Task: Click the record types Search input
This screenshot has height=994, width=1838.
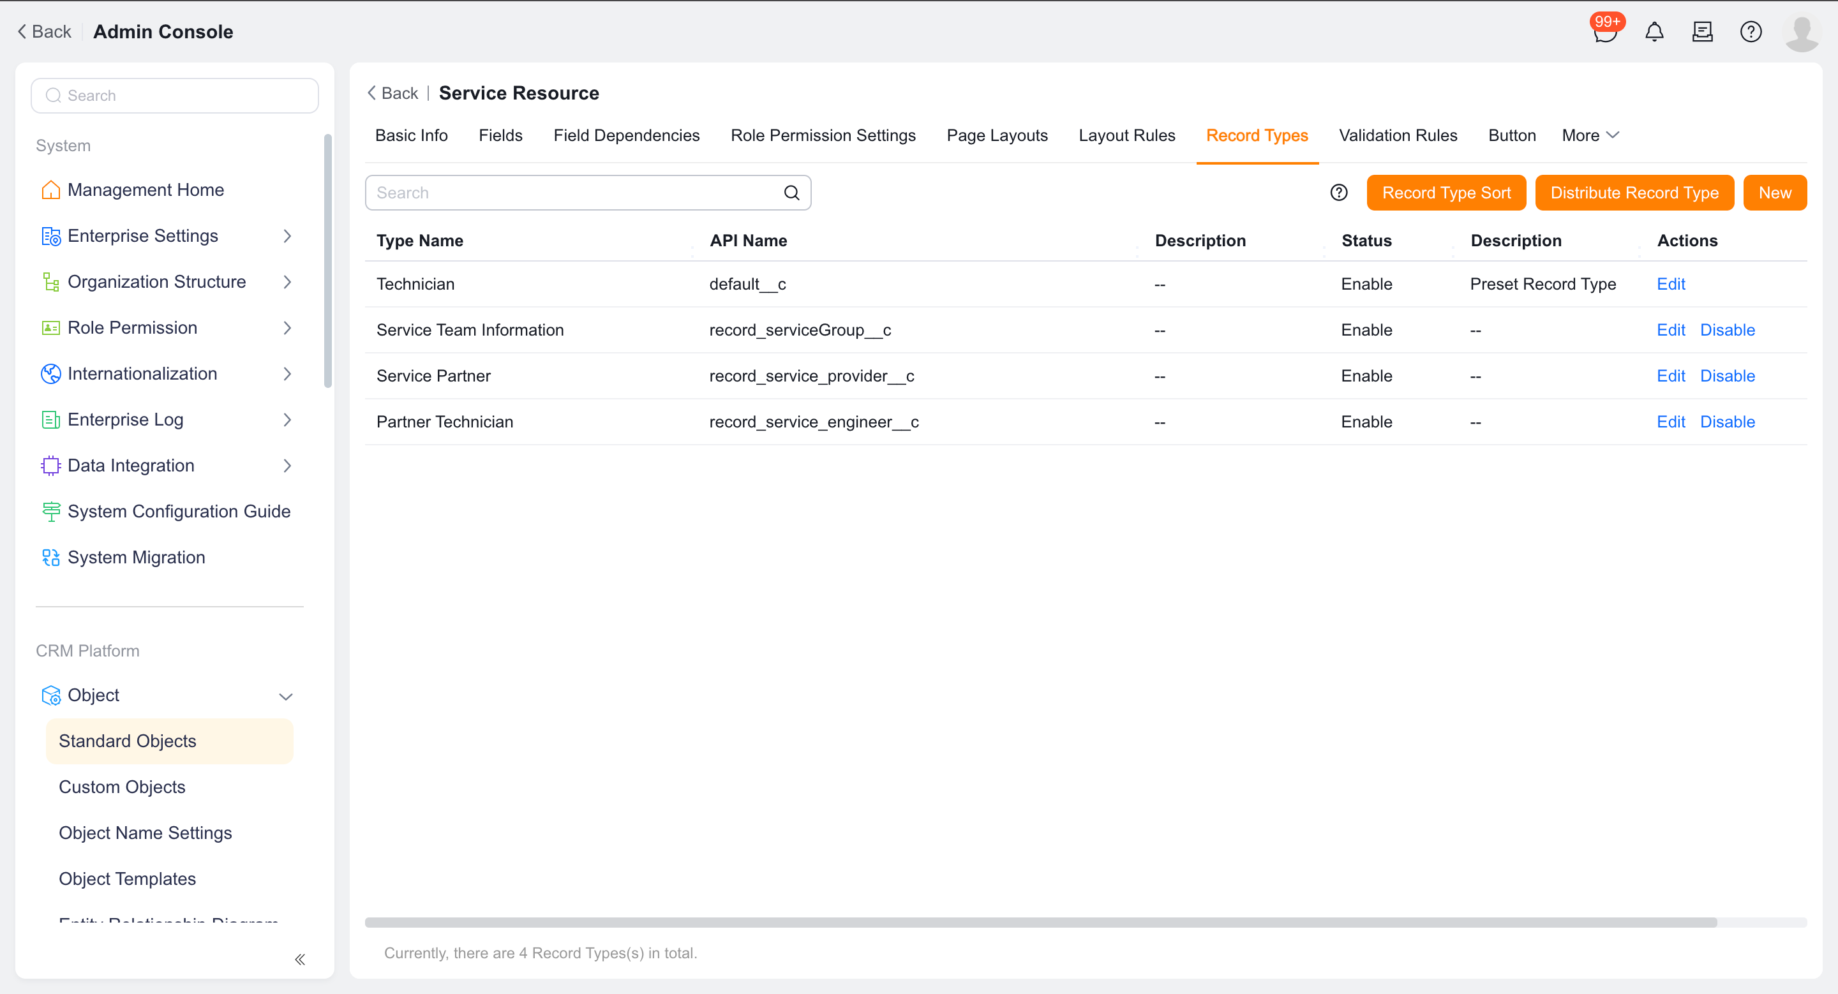Action: (x=588, y=193)
